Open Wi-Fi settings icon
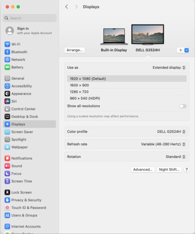195x234 pixels. tap(7, 44)
